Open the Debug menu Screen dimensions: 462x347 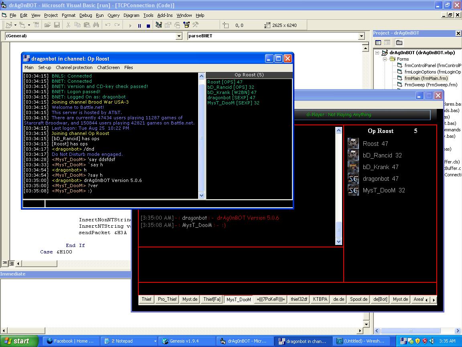85,15
